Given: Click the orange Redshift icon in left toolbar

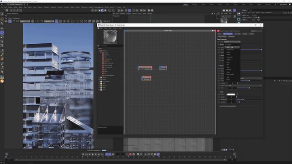Looking at the screenshot, I should tap(2, 81).
